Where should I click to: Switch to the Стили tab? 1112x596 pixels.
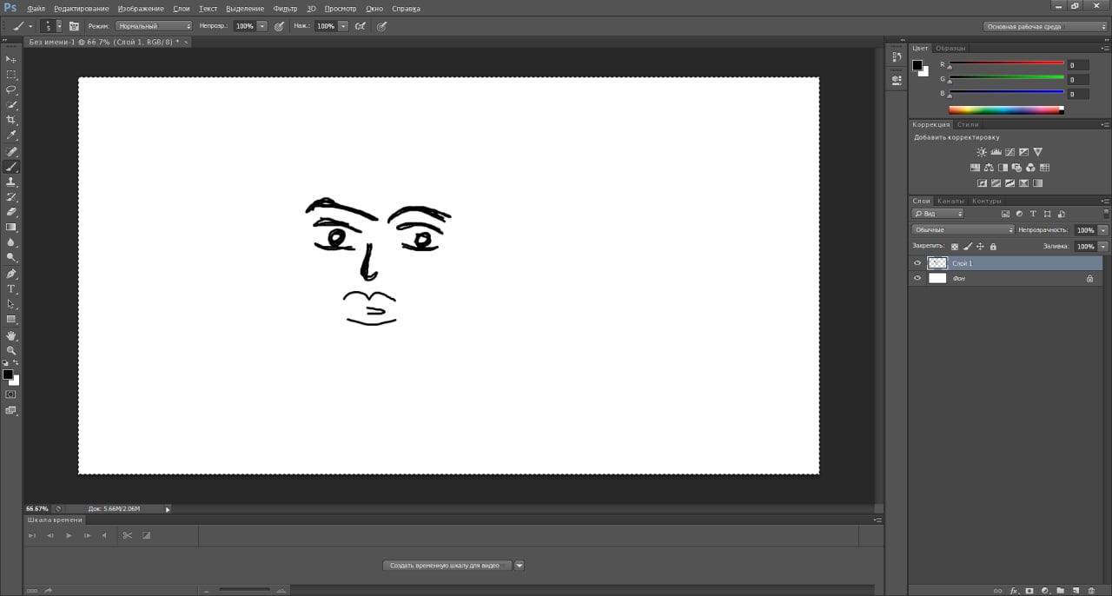click(968, 125)
